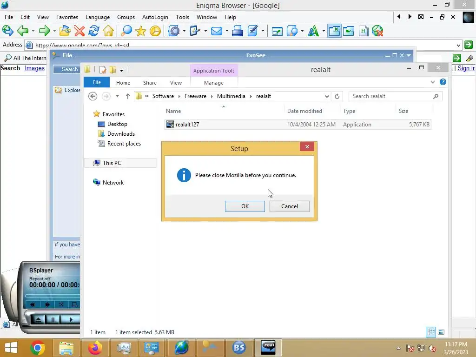The height and width of the screenshot is (357, 476).
Task: Sort by the Date modified column header
Action: [304, 111]
